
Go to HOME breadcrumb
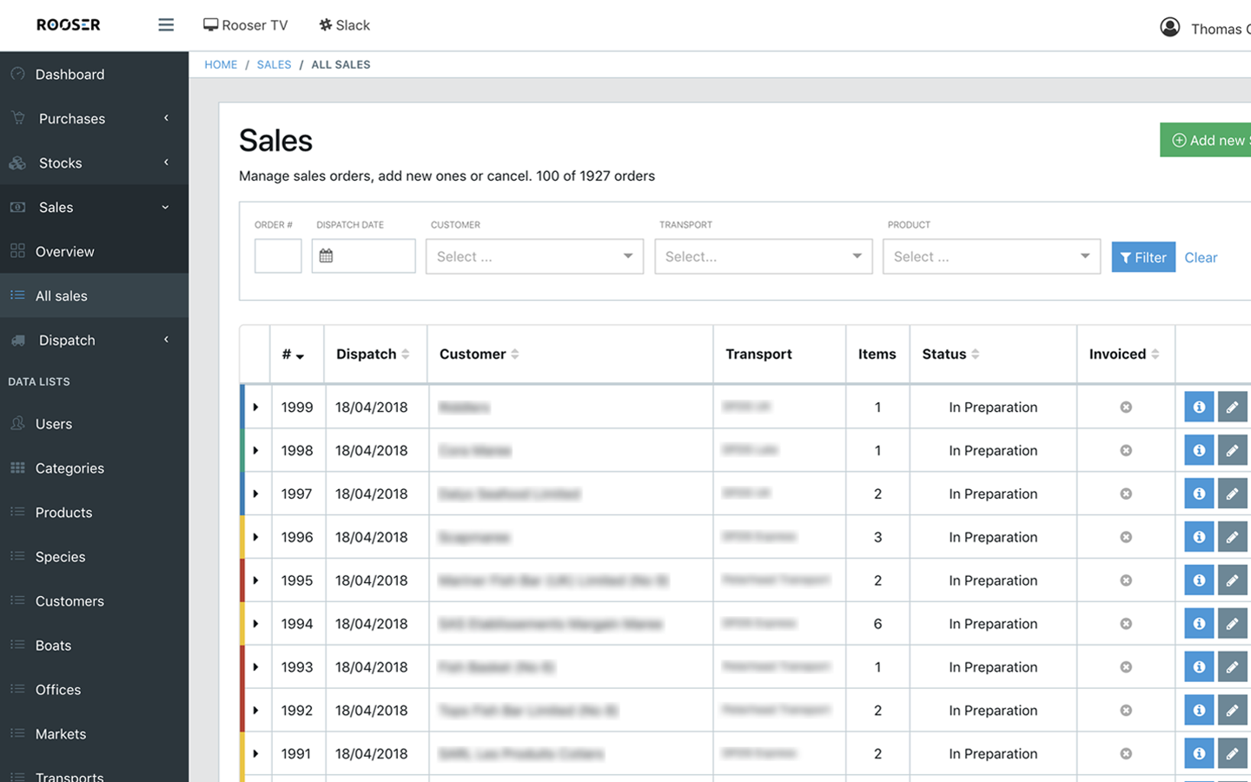tap(221, 64)
